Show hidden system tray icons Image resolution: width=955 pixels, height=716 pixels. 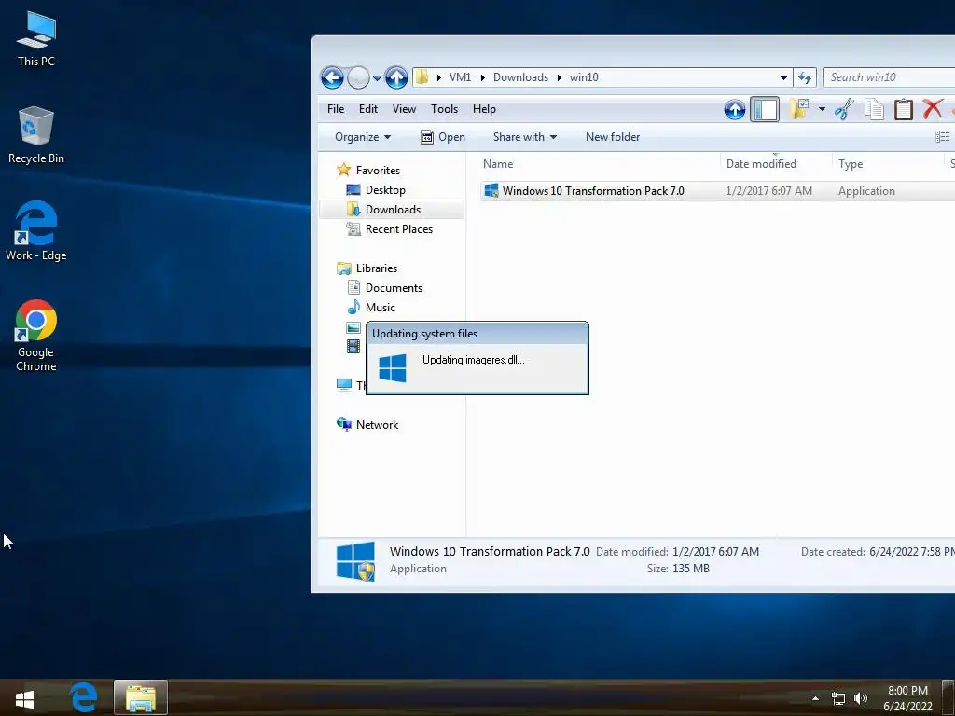tap(815, 698)
